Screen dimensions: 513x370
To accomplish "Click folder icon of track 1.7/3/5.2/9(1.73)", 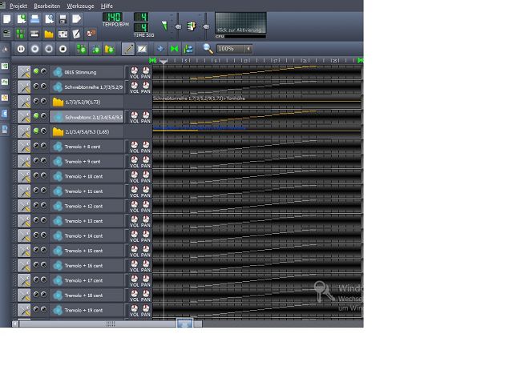I will coord(58,102).
